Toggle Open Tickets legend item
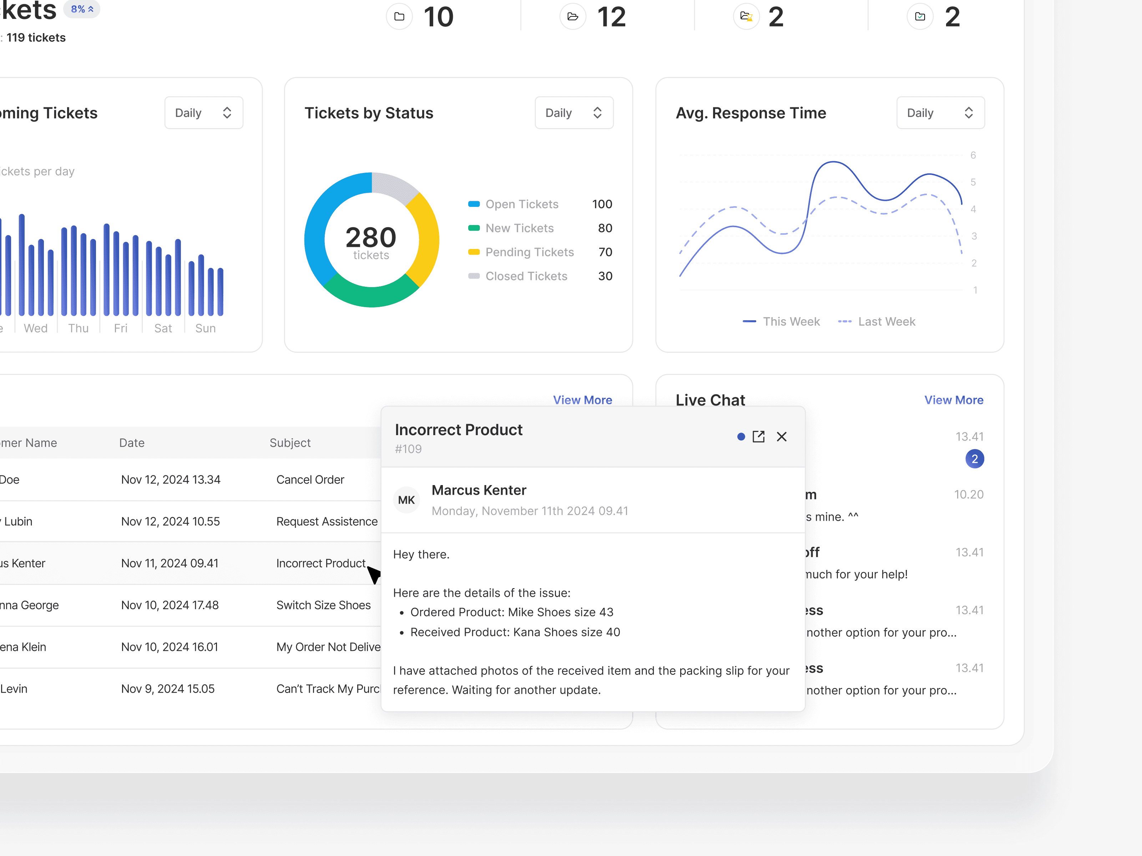 click(521, 204)
